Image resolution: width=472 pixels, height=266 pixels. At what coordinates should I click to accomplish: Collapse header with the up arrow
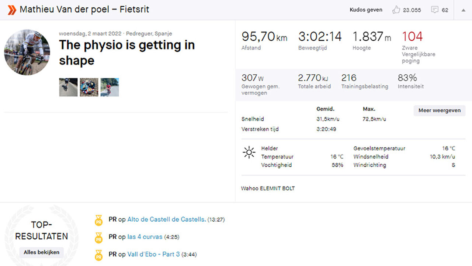(x=464, y=10)
